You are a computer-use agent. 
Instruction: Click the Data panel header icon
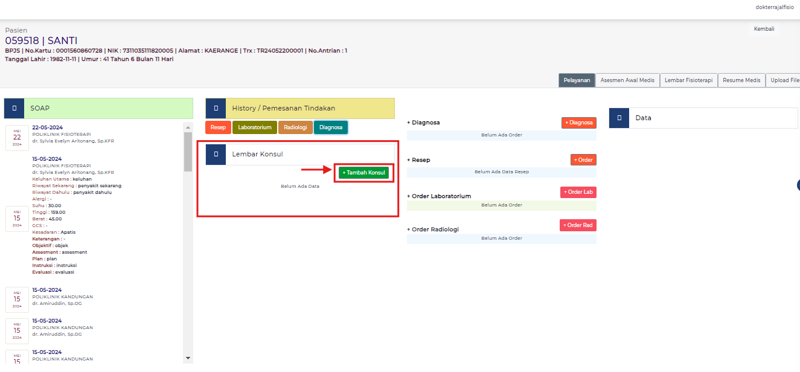619,118
